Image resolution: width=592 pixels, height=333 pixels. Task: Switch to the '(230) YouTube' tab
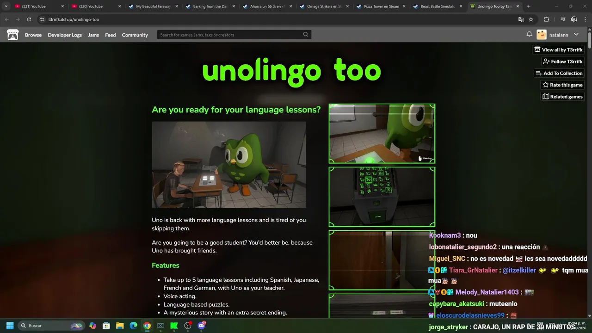[x=96, y=6]
